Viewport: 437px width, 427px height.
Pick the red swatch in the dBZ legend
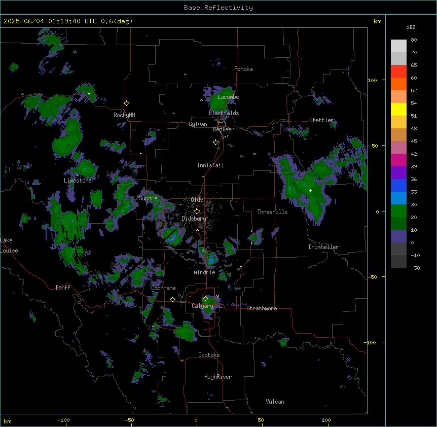398,72
